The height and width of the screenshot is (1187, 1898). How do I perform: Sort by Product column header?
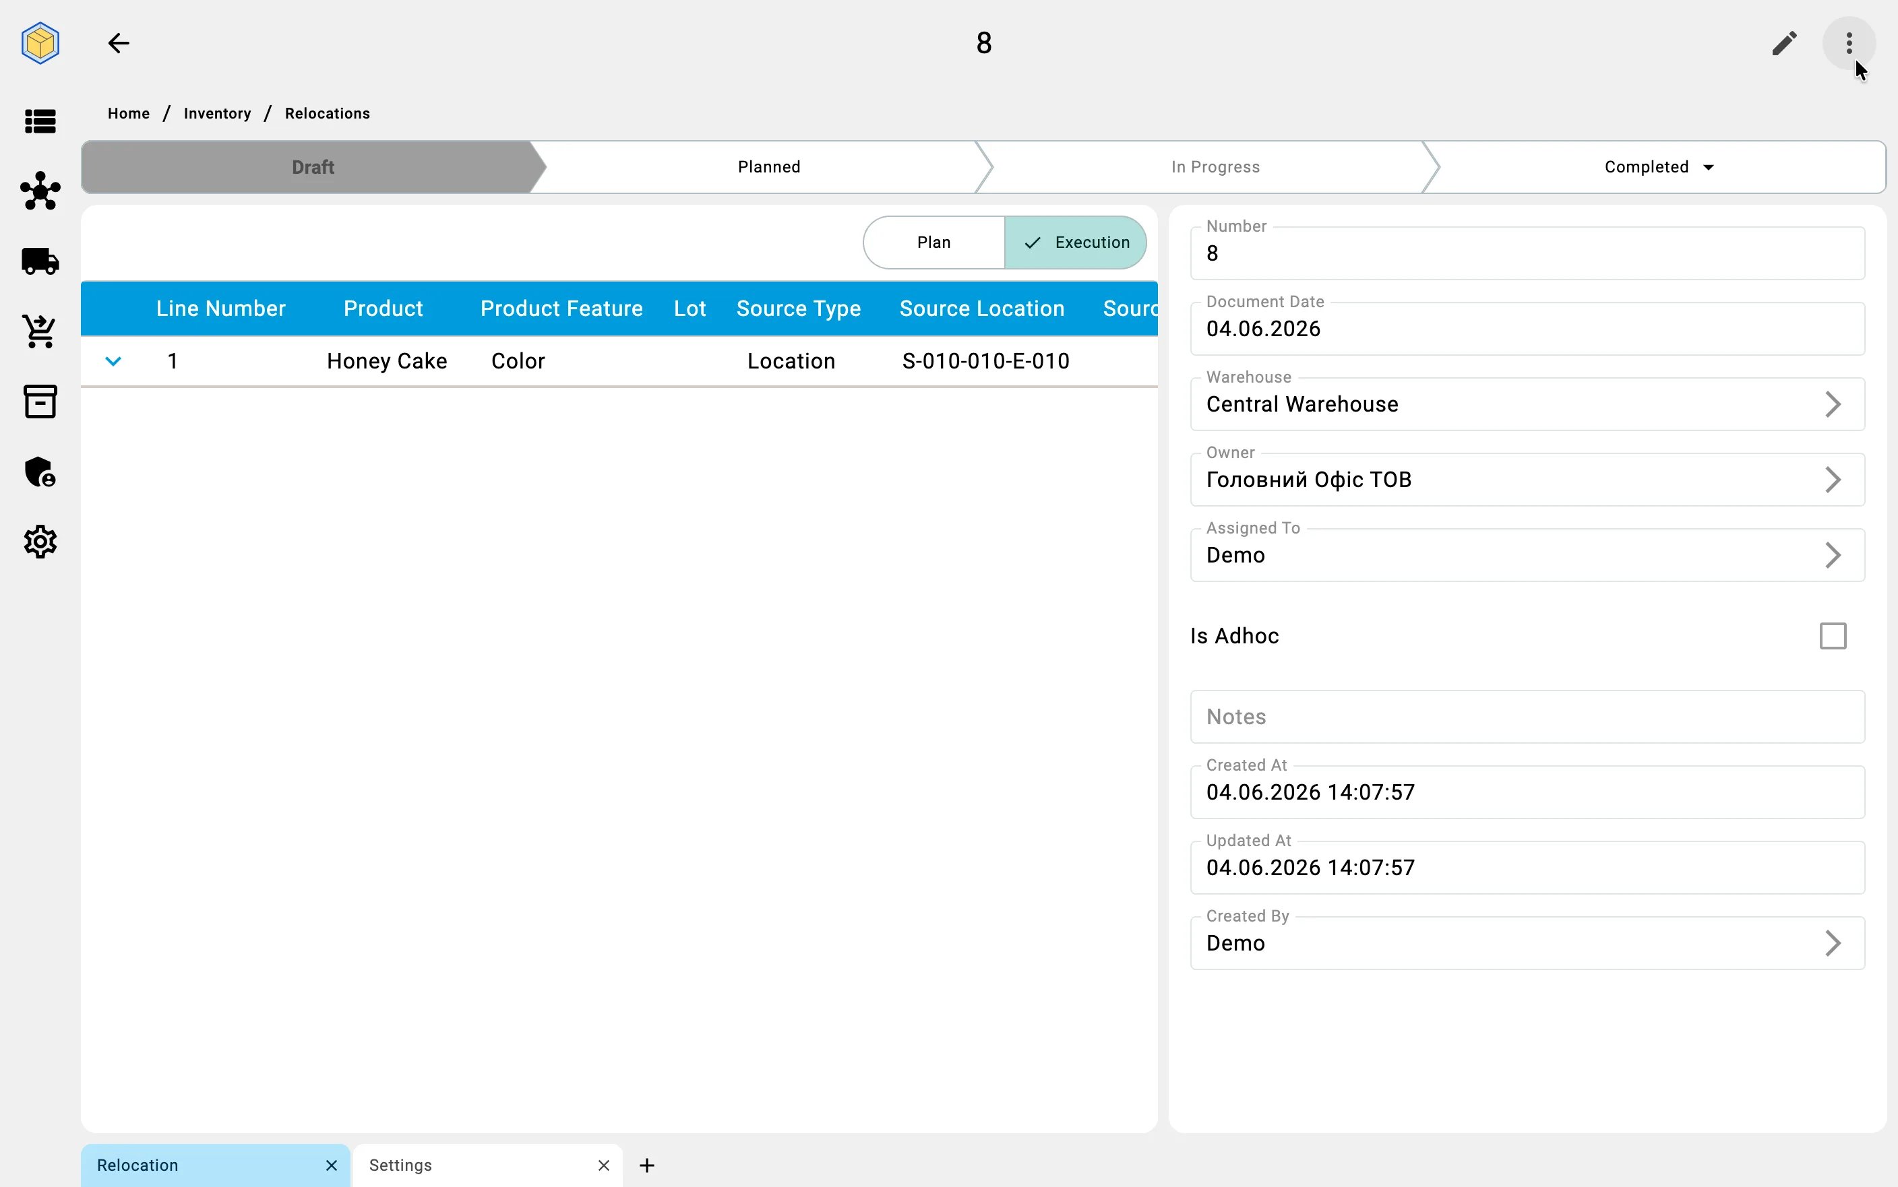point(384,309)
